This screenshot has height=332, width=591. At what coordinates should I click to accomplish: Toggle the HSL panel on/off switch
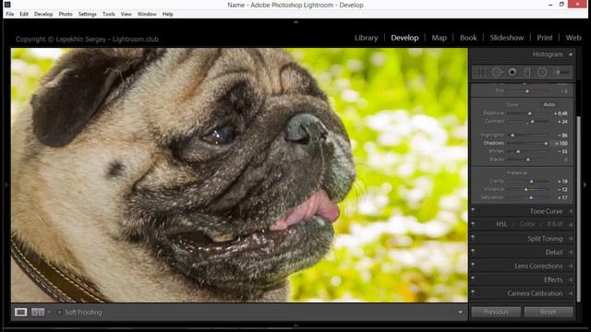[x=473, y=223]
